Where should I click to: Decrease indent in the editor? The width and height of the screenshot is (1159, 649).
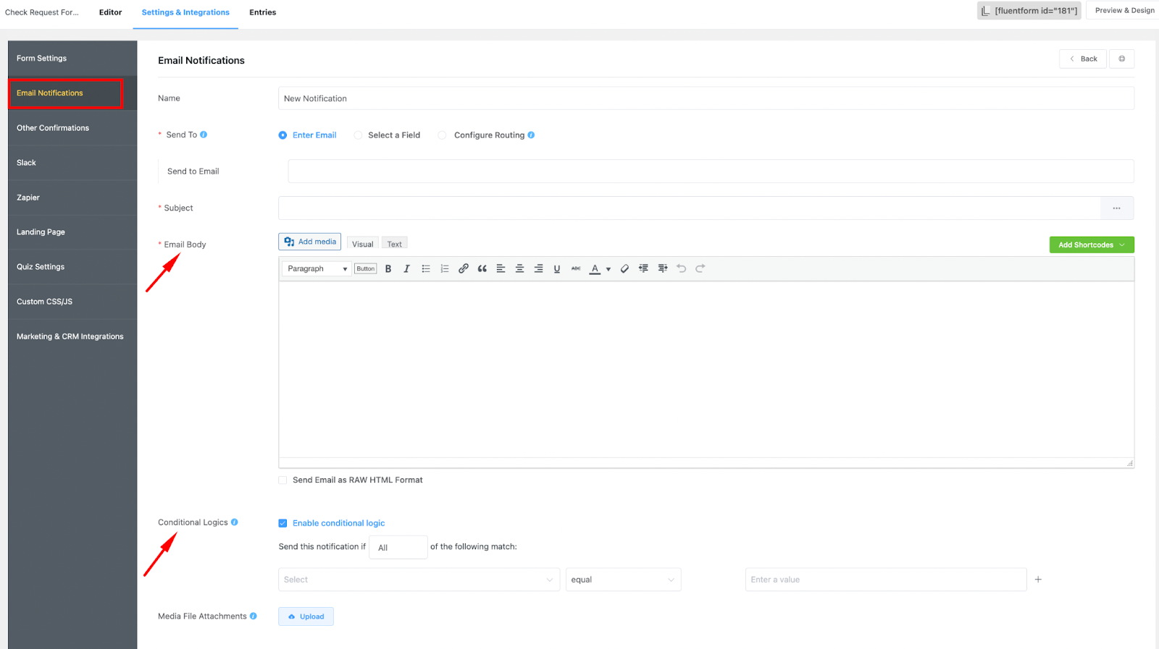click(643, 268)
